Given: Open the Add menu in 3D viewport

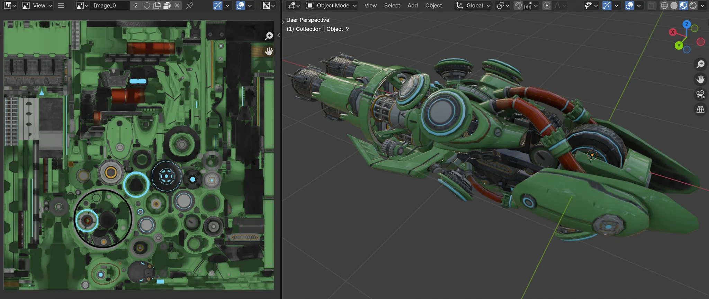Looking at the screenshot, I should tap(412, 6).
